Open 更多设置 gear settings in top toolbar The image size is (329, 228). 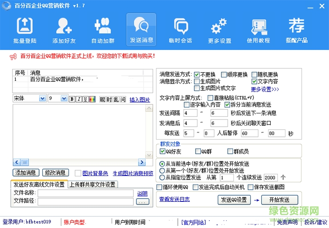[x=219, y=30]
